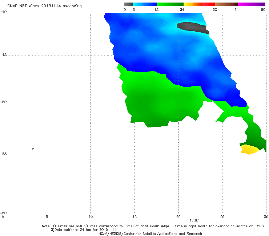The image size is (269, 236).
Task: Select the latitude axis label -60
Action: tap(3, 213)
